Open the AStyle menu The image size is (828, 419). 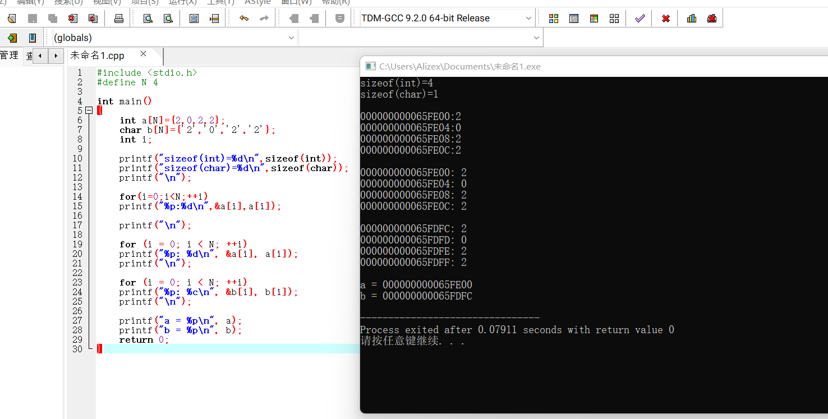[257, 2]
